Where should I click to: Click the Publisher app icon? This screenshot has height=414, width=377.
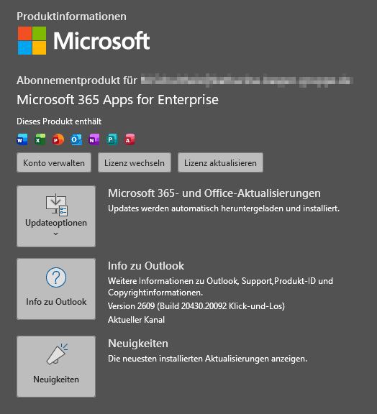(112, 139)
